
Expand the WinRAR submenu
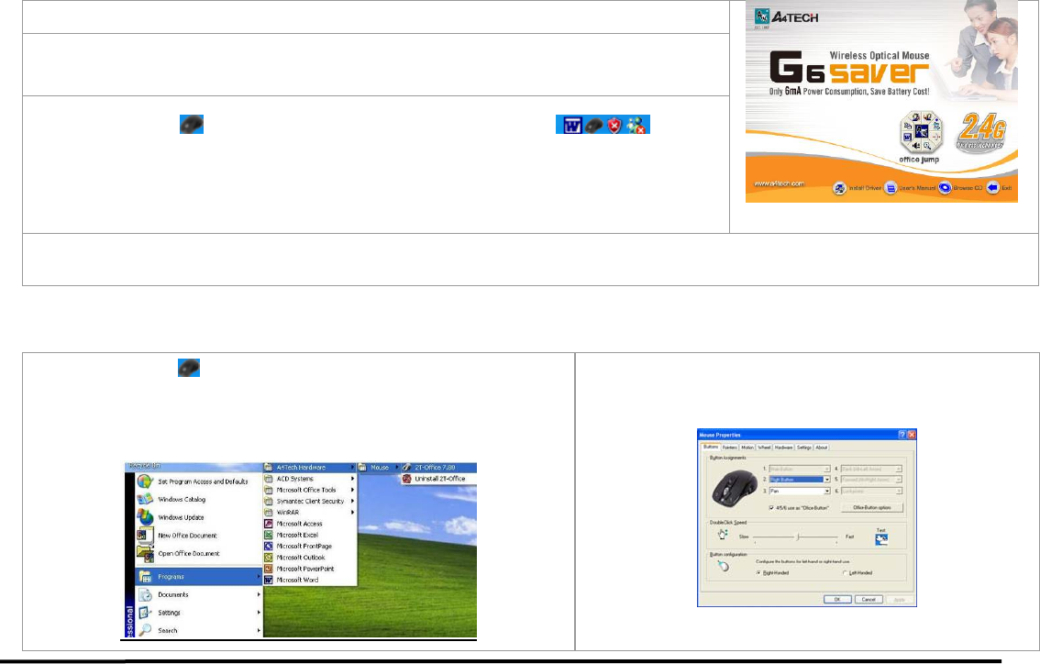click(x=310, y=512)
